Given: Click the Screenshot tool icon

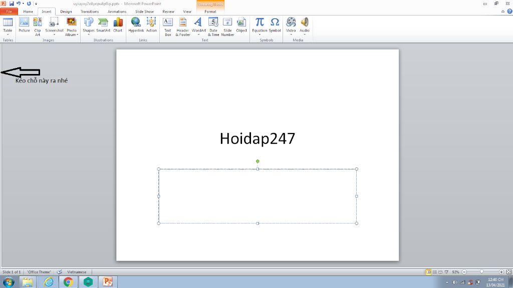Looking at the screenshot, I should click(x=54, y=22).
